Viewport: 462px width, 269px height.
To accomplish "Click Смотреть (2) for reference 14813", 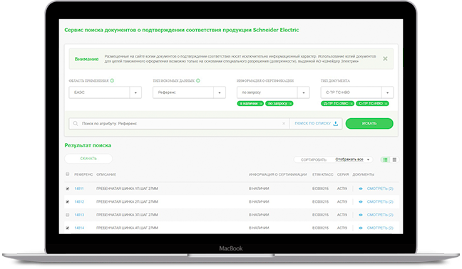I will pos(380,215).
